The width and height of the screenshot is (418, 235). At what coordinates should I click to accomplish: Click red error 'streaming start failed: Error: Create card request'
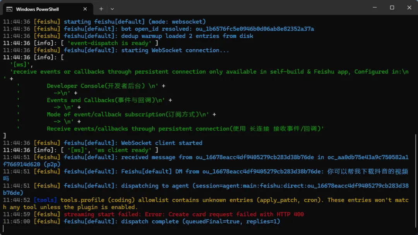184,214
